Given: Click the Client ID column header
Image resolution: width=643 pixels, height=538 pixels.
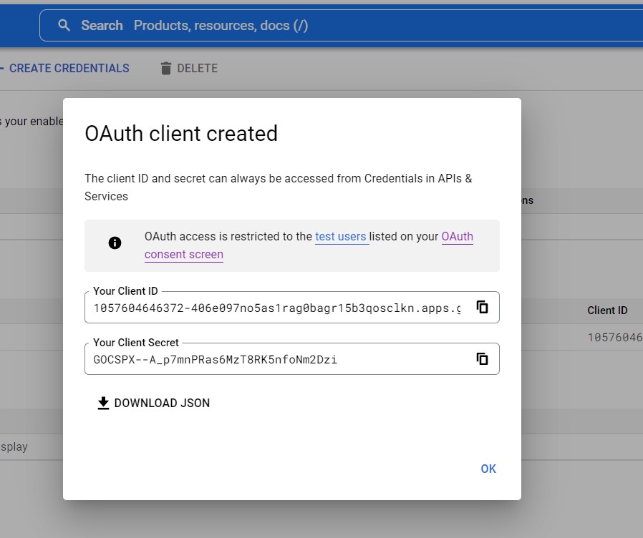Looking at the screenshot, I should coord(606,310).
